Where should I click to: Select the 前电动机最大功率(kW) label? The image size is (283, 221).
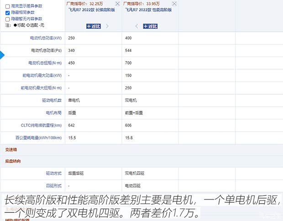pyautogui.click(x=42, y=75)
